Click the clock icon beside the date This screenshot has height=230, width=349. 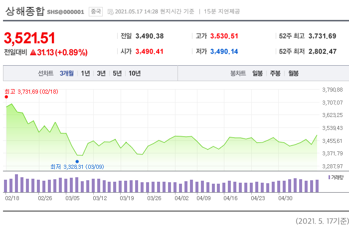[x=110, y=11]
